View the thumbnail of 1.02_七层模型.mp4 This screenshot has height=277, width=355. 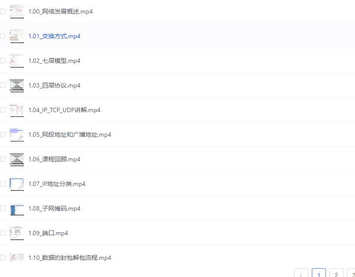[x=16, y=61]
